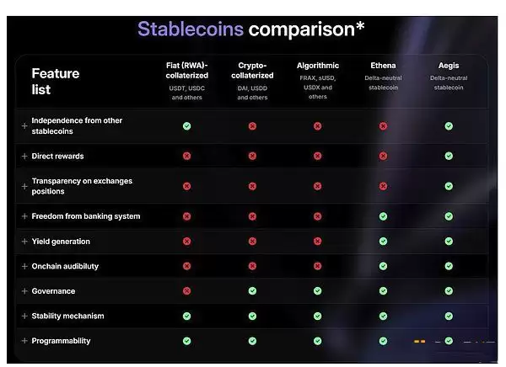Click green check for Aegis Direct rewards

coord(449,156)
